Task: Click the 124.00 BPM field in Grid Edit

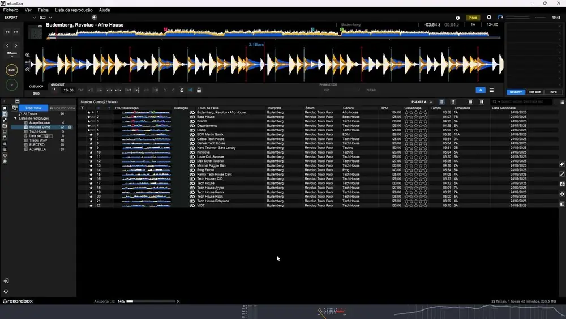Action: [68, 90]
